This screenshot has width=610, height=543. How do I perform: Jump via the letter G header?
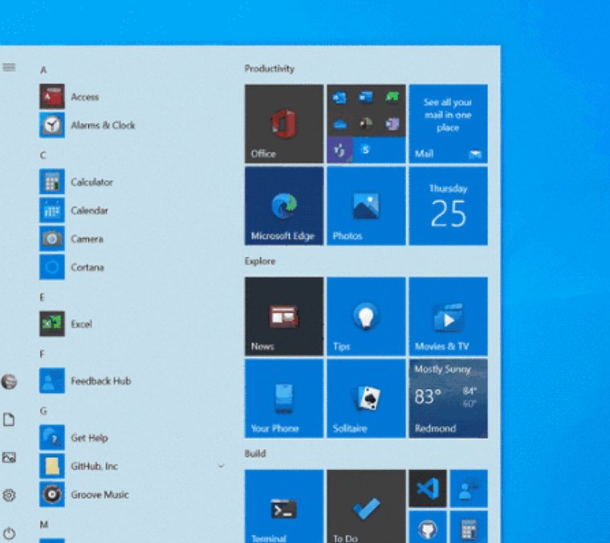coord(43,411)
